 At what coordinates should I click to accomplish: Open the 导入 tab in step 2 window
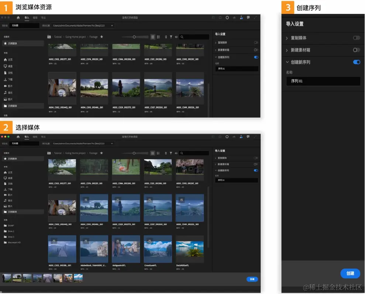(27, 137)
